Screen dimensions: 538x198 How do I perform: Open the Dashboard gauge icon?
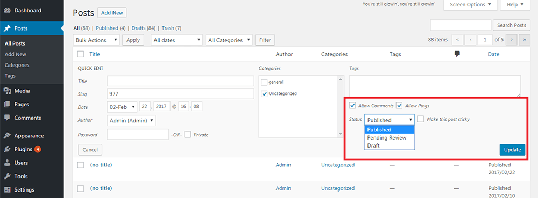click(7, 11)
